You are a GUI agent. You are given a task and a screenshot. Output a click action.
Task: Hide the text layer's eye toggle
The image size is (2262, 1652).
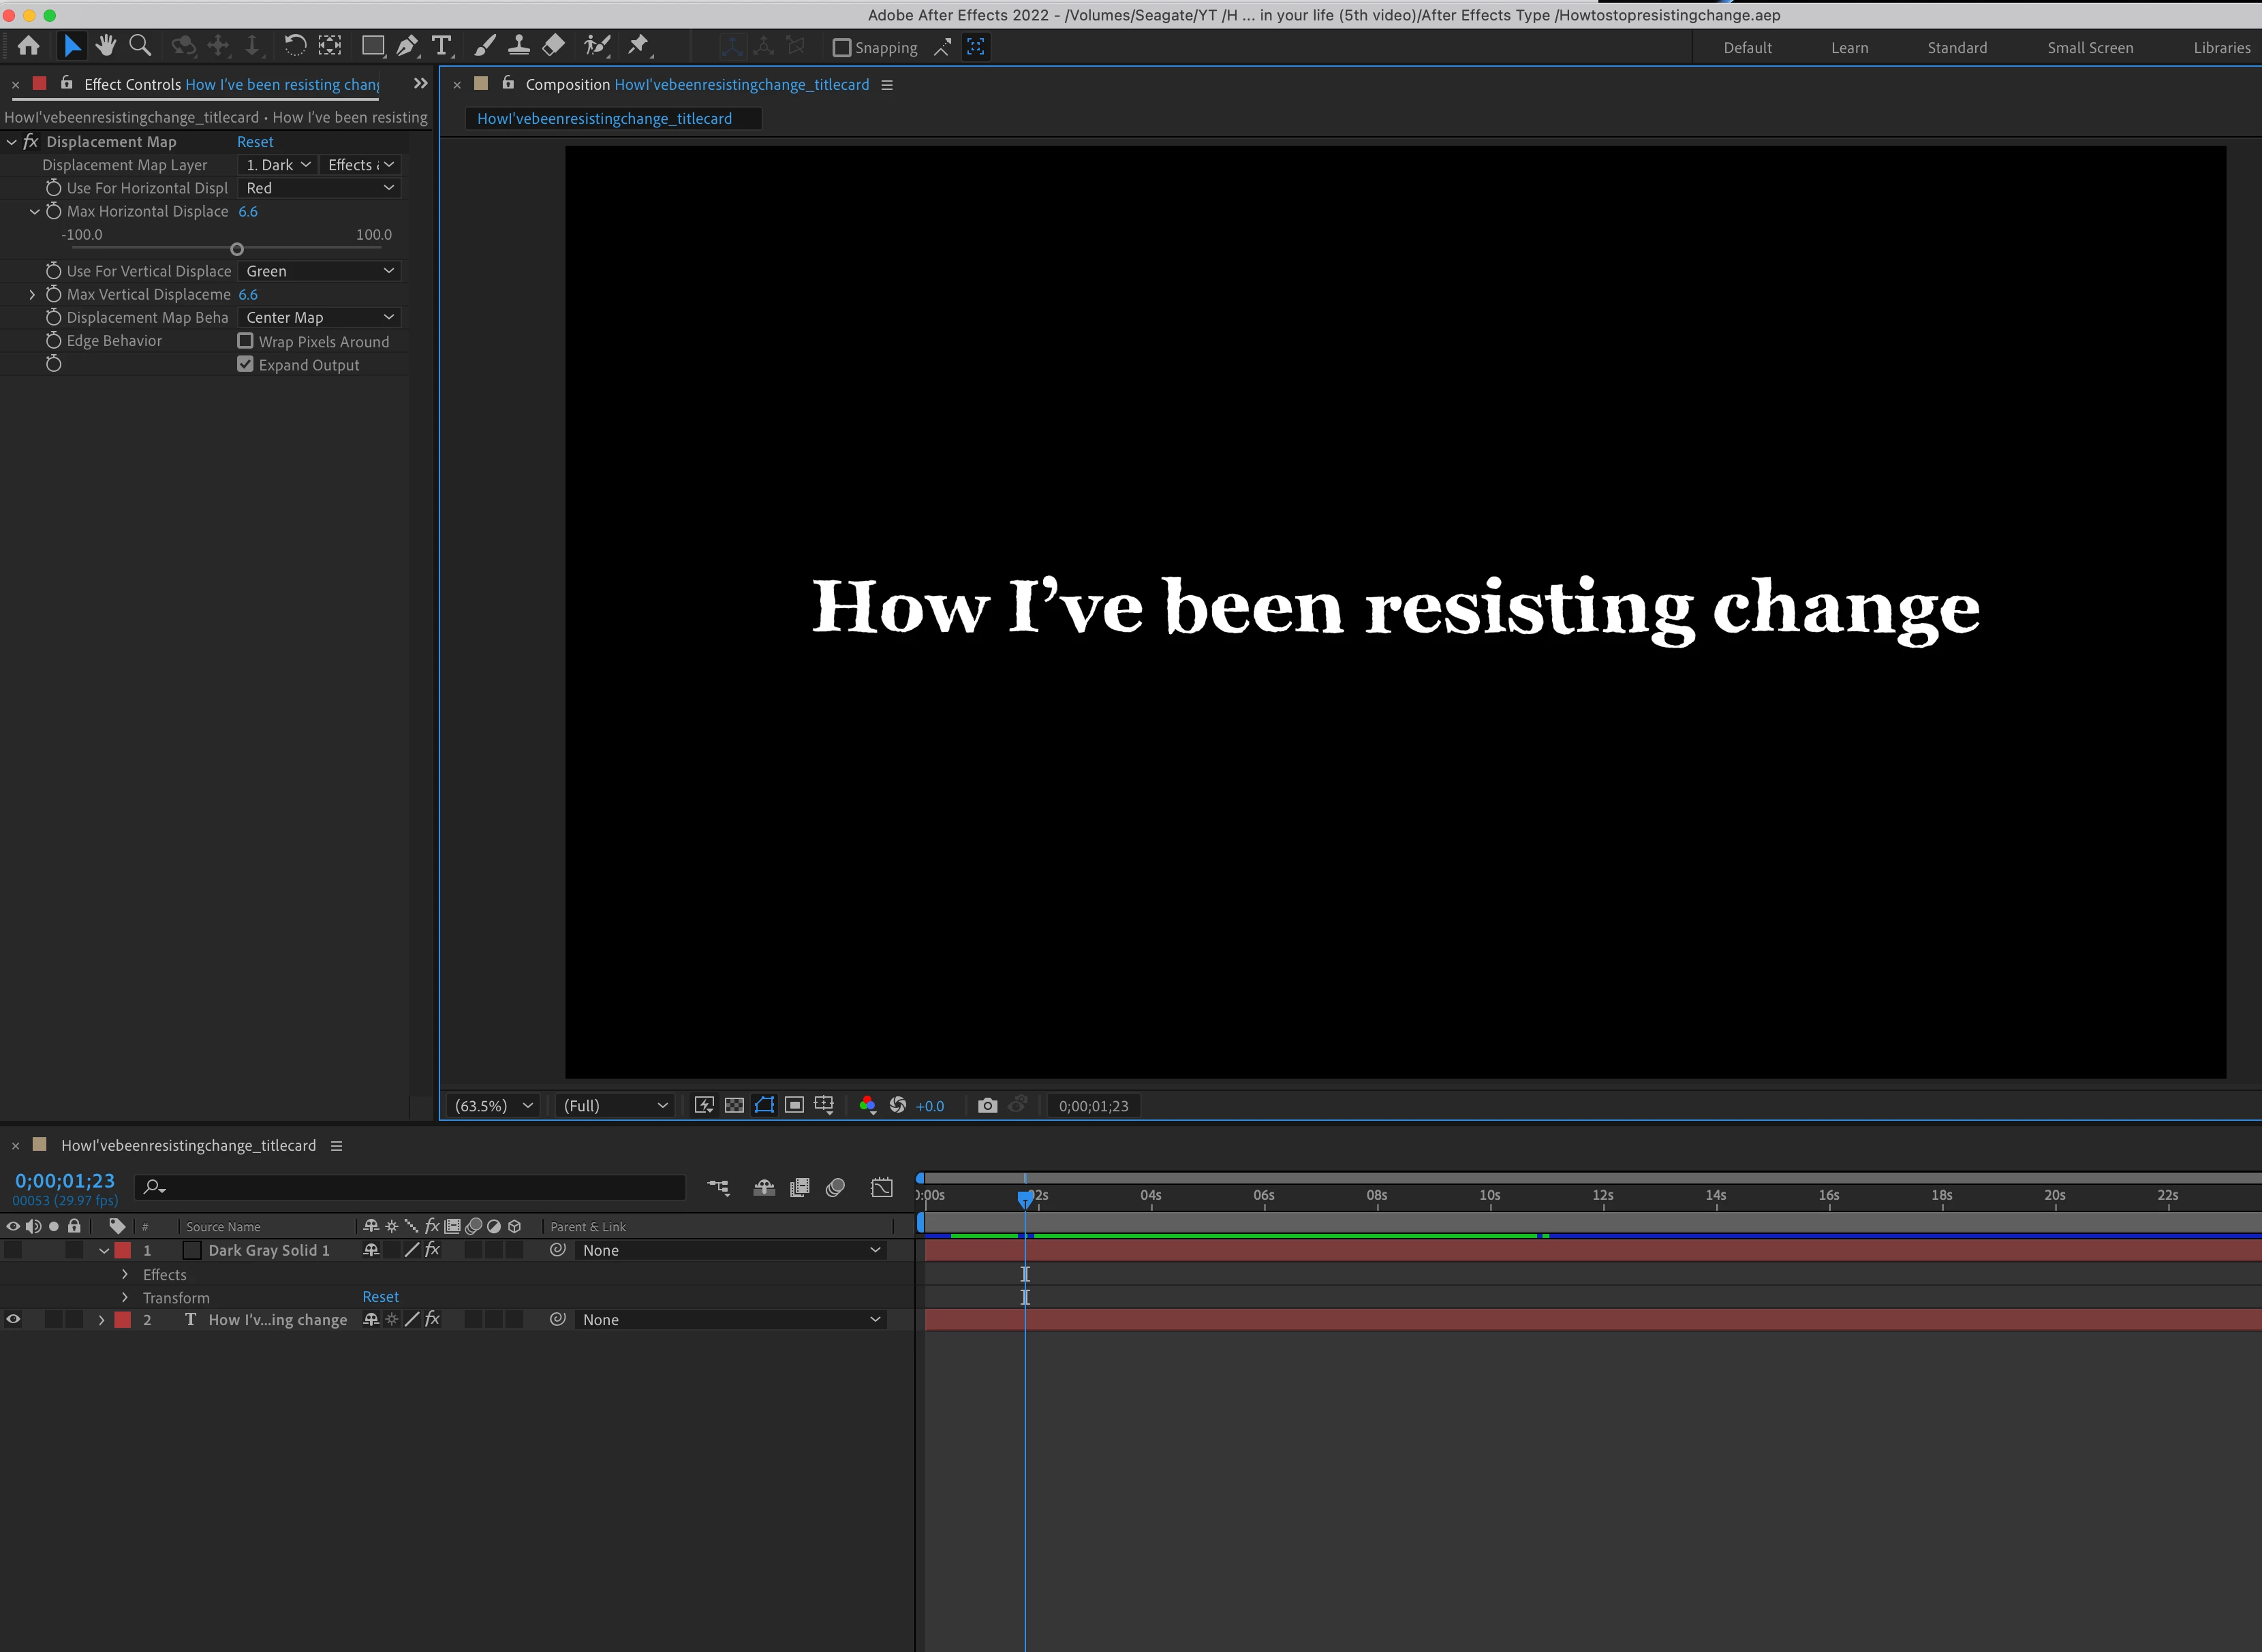click(x=13, y=1319)
